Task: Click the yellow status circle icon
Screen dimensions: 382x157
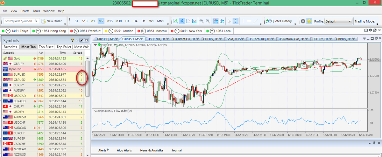Action: (309, 21)
